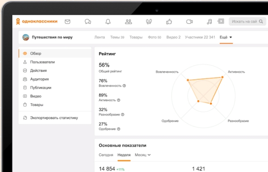Click the Рейтинг section heading
Image resolution: width=268 pixels, height=172 pixels.
coord(107,54)
